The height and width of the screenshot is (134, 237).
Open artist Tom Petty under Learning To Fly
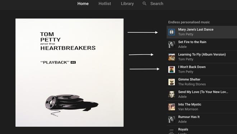[x=186, y=59]
